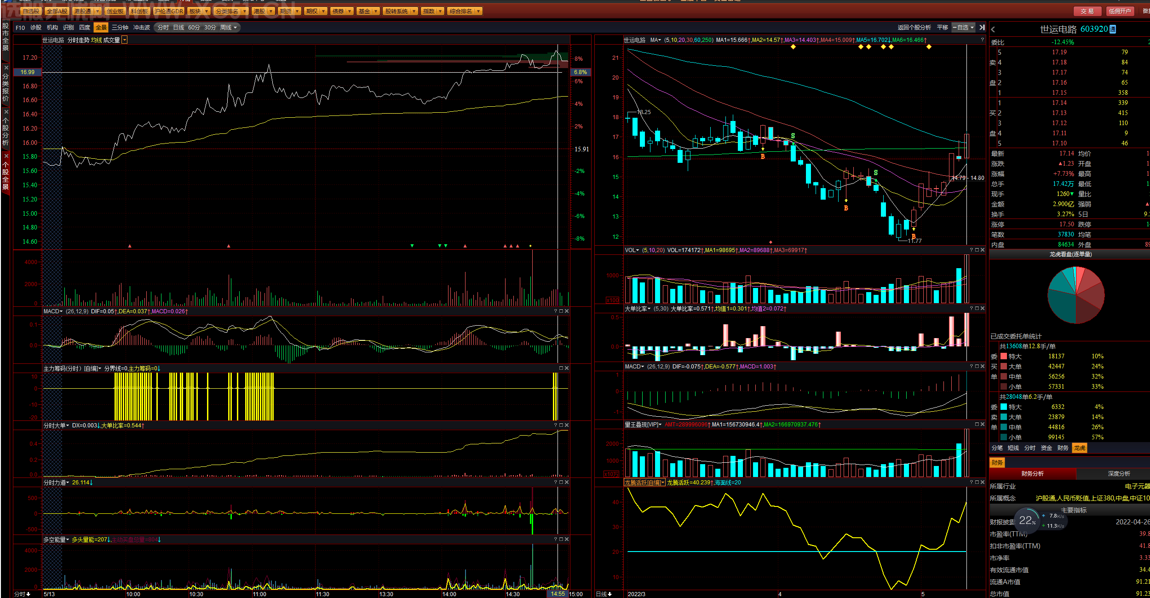Viewport: 1150px width, 598px height.
Task: Close the daily MACD indicator panel
Action: [x=983, y=367]
